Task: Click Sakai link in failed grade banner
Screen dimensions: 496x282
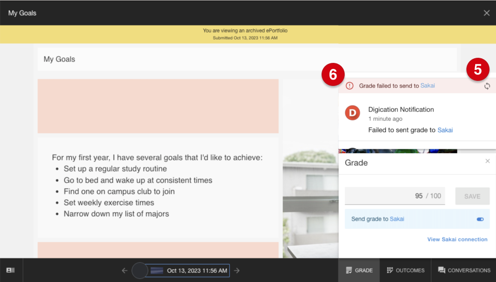Action: [x=428, y=86]
